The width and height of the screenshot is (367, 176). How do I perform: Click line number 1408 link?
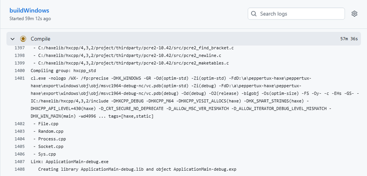coord(19,169)
